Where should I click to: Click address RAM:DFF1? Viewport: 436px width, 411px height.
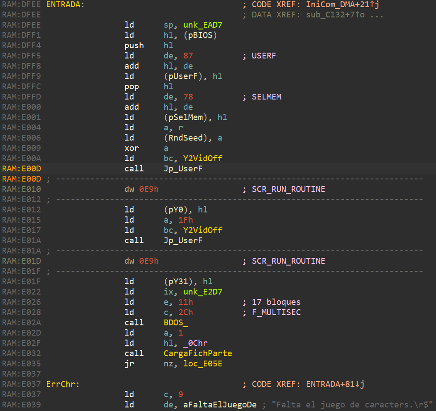coord(21,35)
